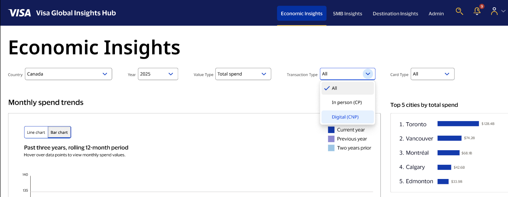This screenshot has width=508, height=197.
Task: Click the Current year legend swatch
Action: [331, 130]
